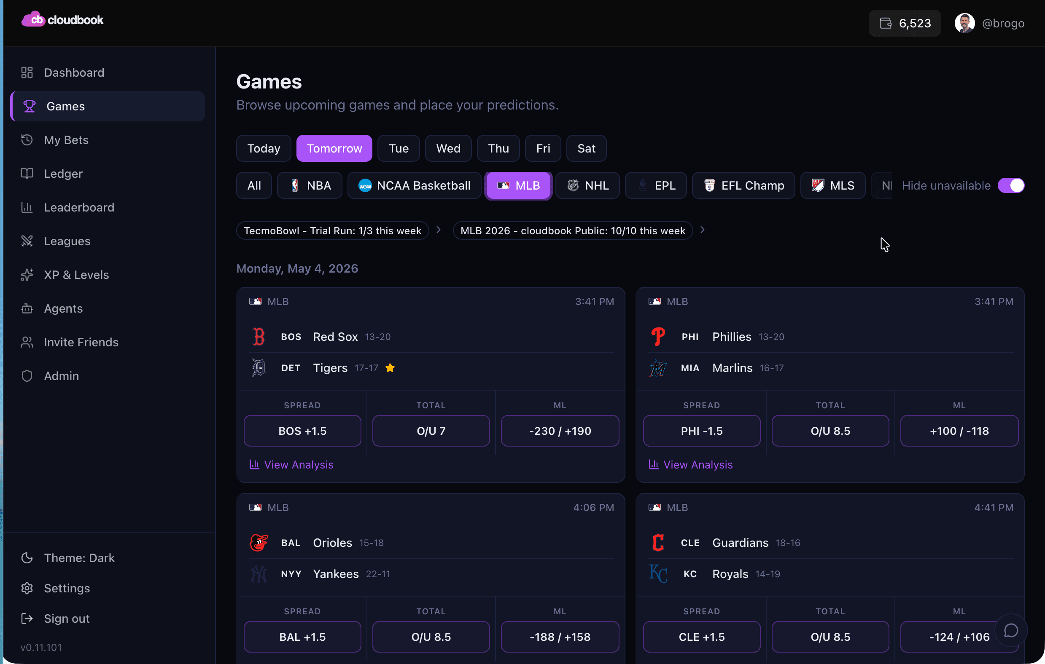Click the Marlins team logo

click(658, 368)
